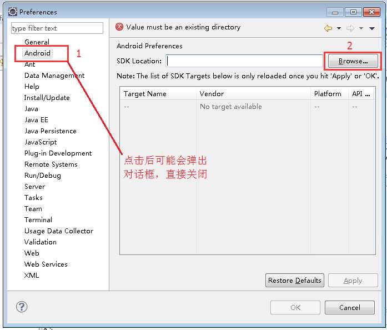Open Web Services preferences
Viewport: 387px width, 330px height.
46,264
